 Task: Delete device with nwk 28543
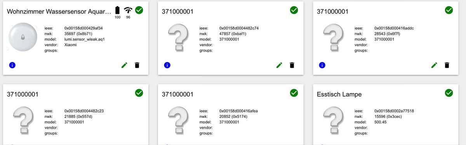[x=447, y=65]
